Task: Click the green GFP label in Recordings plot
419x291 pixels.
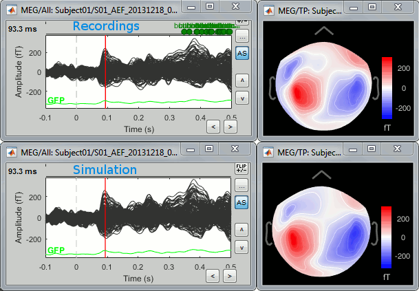Action: [56, 100]
